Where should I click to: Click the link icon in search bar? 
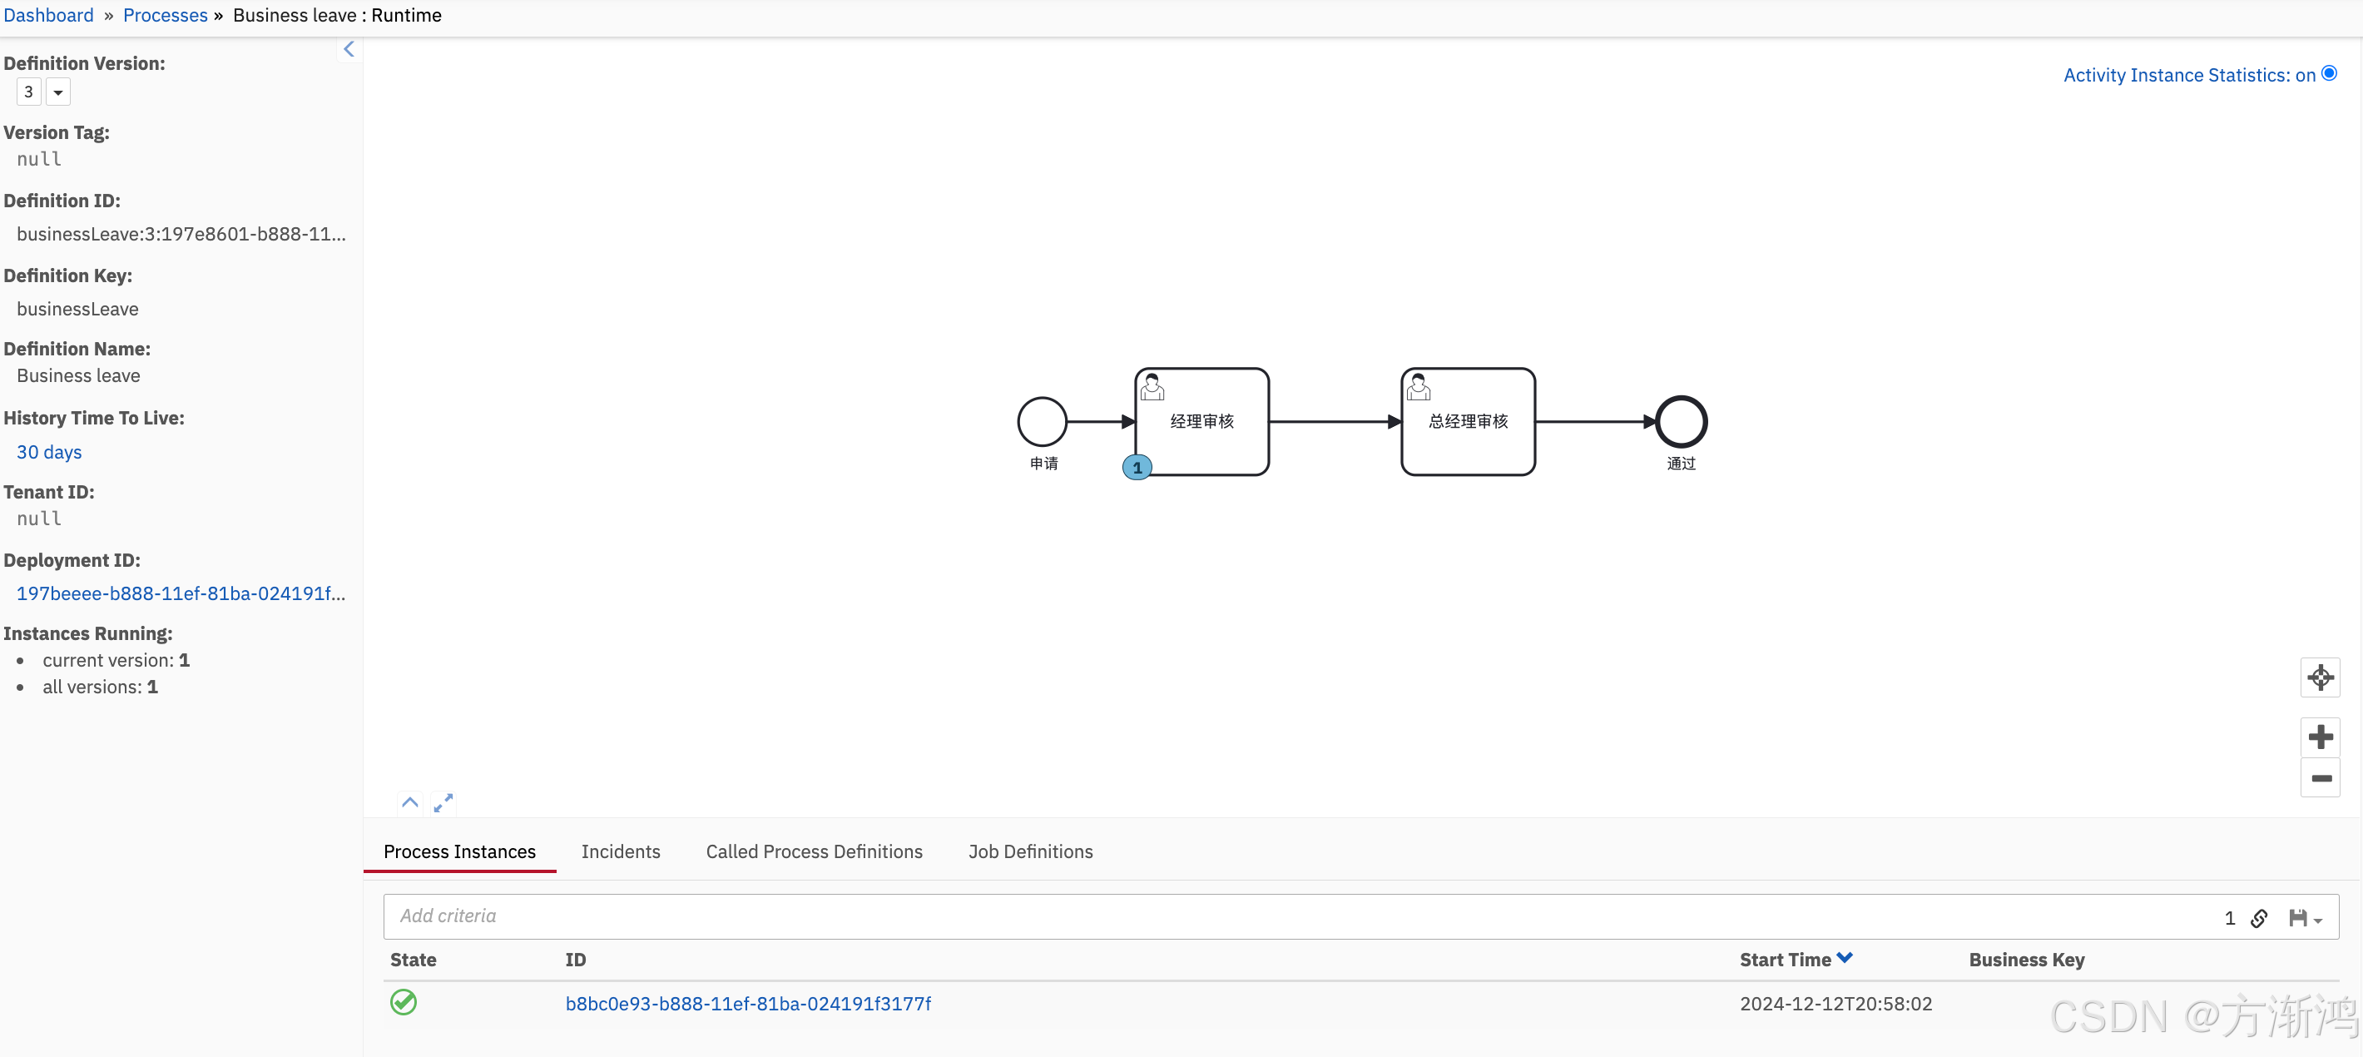(2259, 919)
